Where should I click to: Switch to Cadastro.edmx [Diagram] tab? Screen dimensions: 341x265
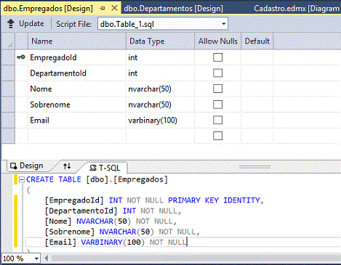(x=297, y=9)
